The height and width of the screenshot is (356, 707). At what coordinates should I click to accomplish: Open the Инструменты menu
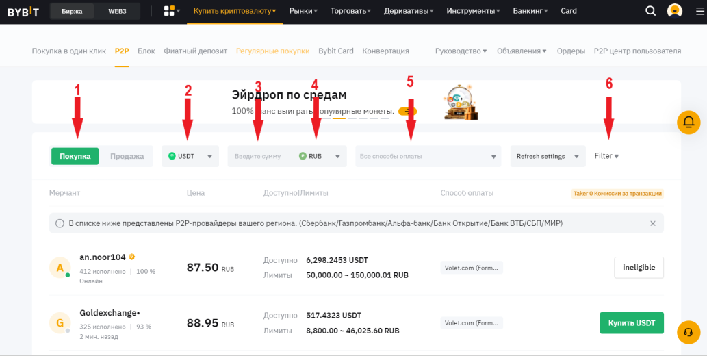click(x=474, y=11)
